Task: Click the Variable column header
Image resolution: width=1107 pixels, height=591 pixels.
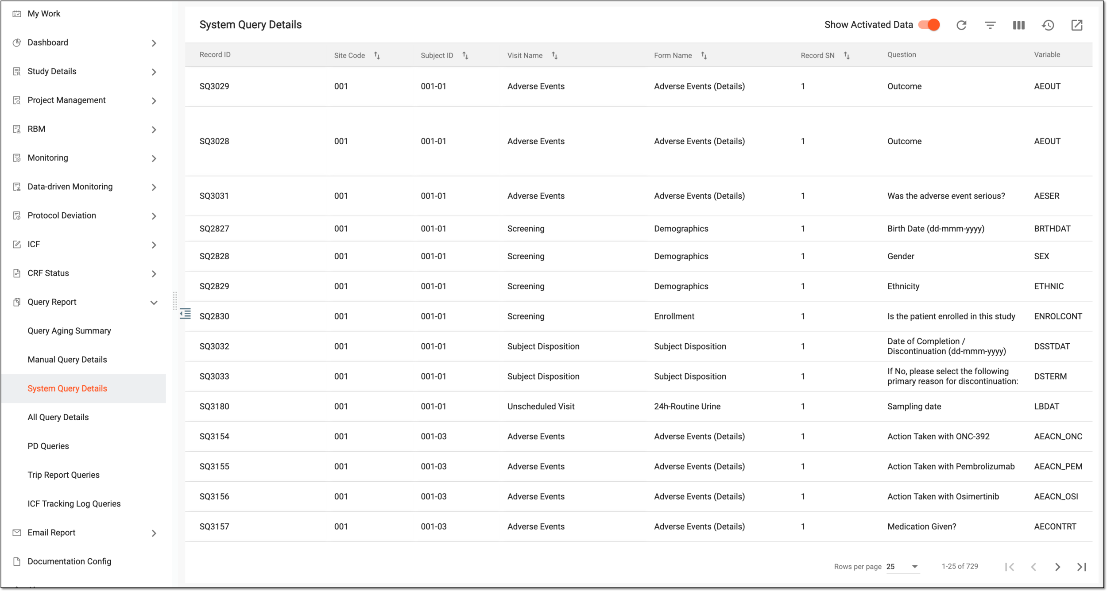Action: pos(1047,54)
